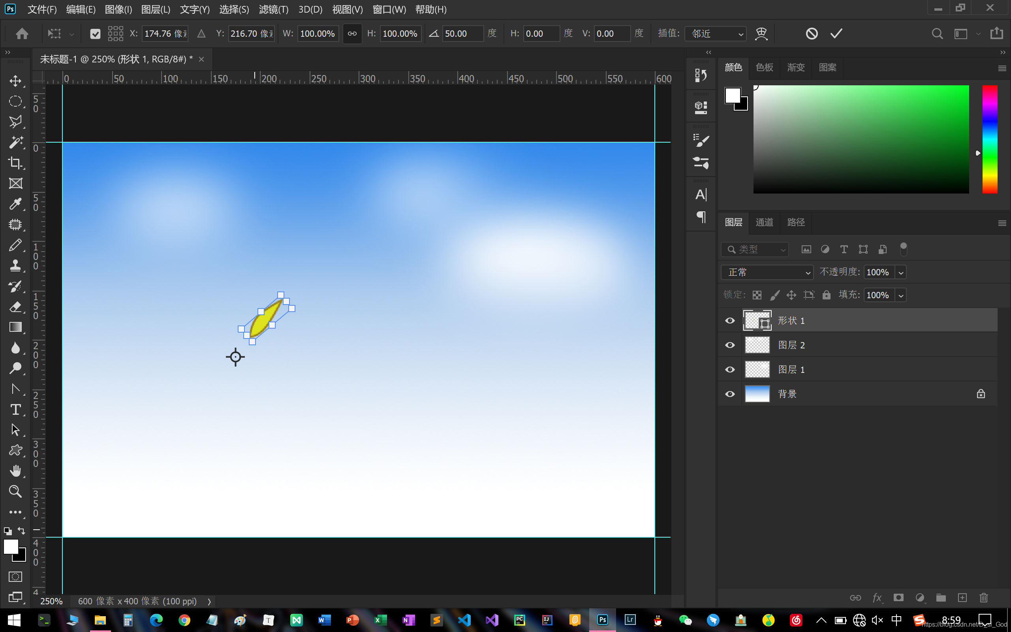
Task: Open the 文件(F) menu
Action: (x=42, y=9)
